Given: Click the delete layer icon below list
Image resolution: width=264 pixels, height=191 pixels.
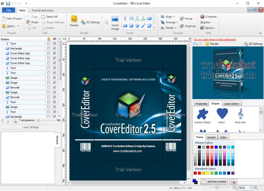Looking at the screenshot, I should pos(15,121).
